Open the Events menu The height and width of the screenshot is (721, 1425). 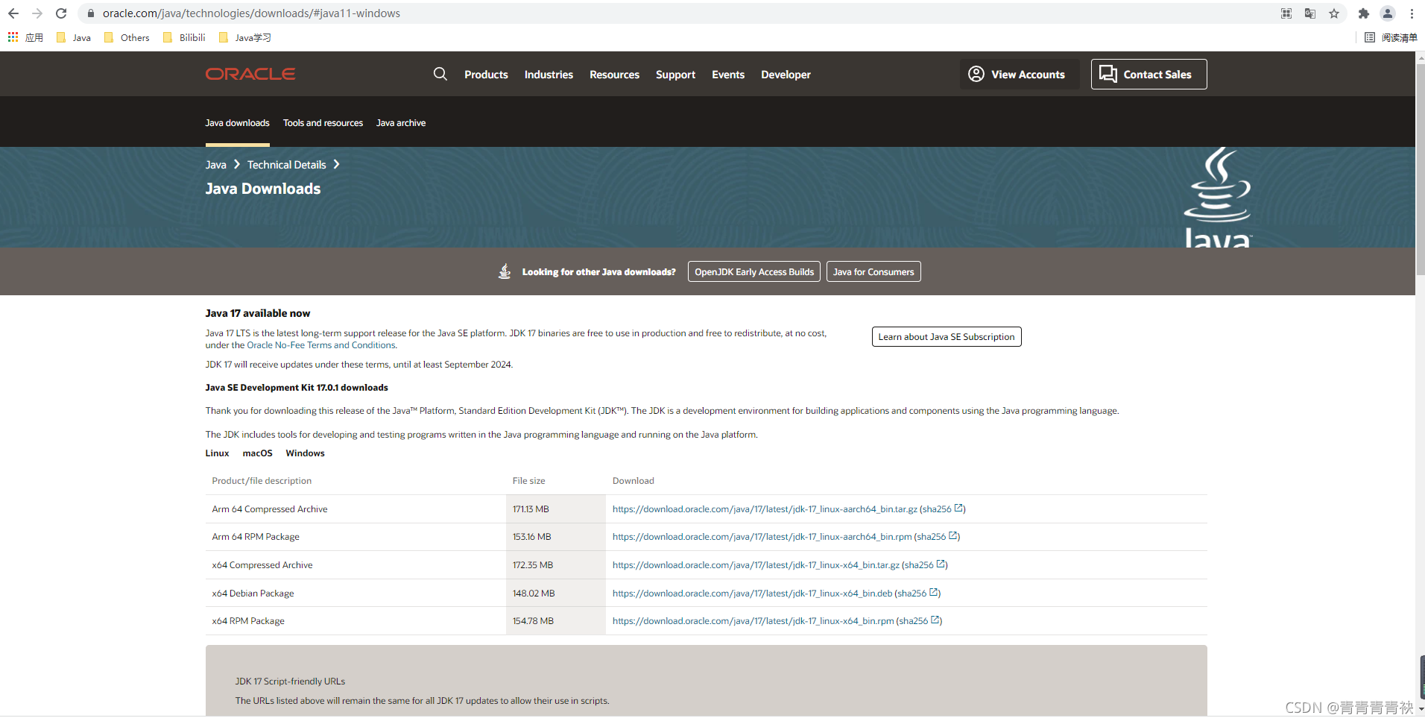point(728,75)
